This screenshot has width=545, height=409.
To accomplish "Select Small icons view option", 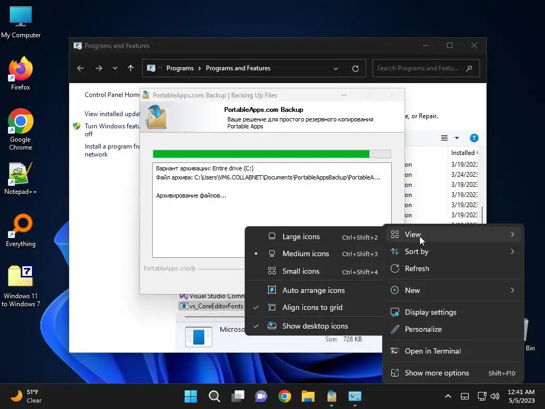I will point(316,271).
